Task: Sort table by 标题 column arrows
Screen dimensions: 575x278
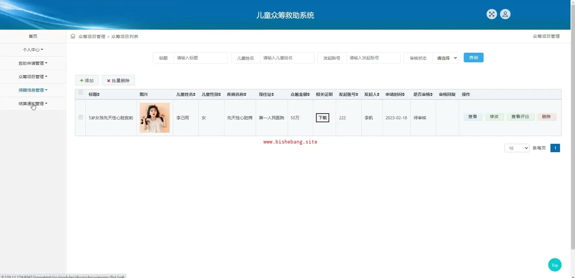Action: [98, 94]
